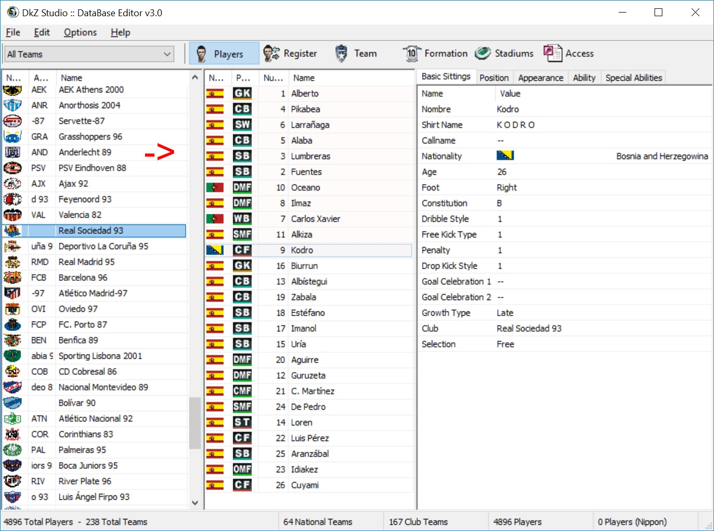Sort player list by Name column header
714x531 pixels.
click(x=351, y=78)
